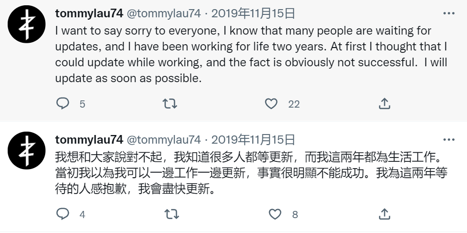467x233 pixels.
Task: Open the tommylau74 display name on the first tweet
Action: [89, 14]
